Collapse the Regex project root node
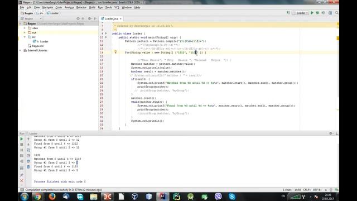The height and width of the screenshot is (201, 357). coord(20,23)
